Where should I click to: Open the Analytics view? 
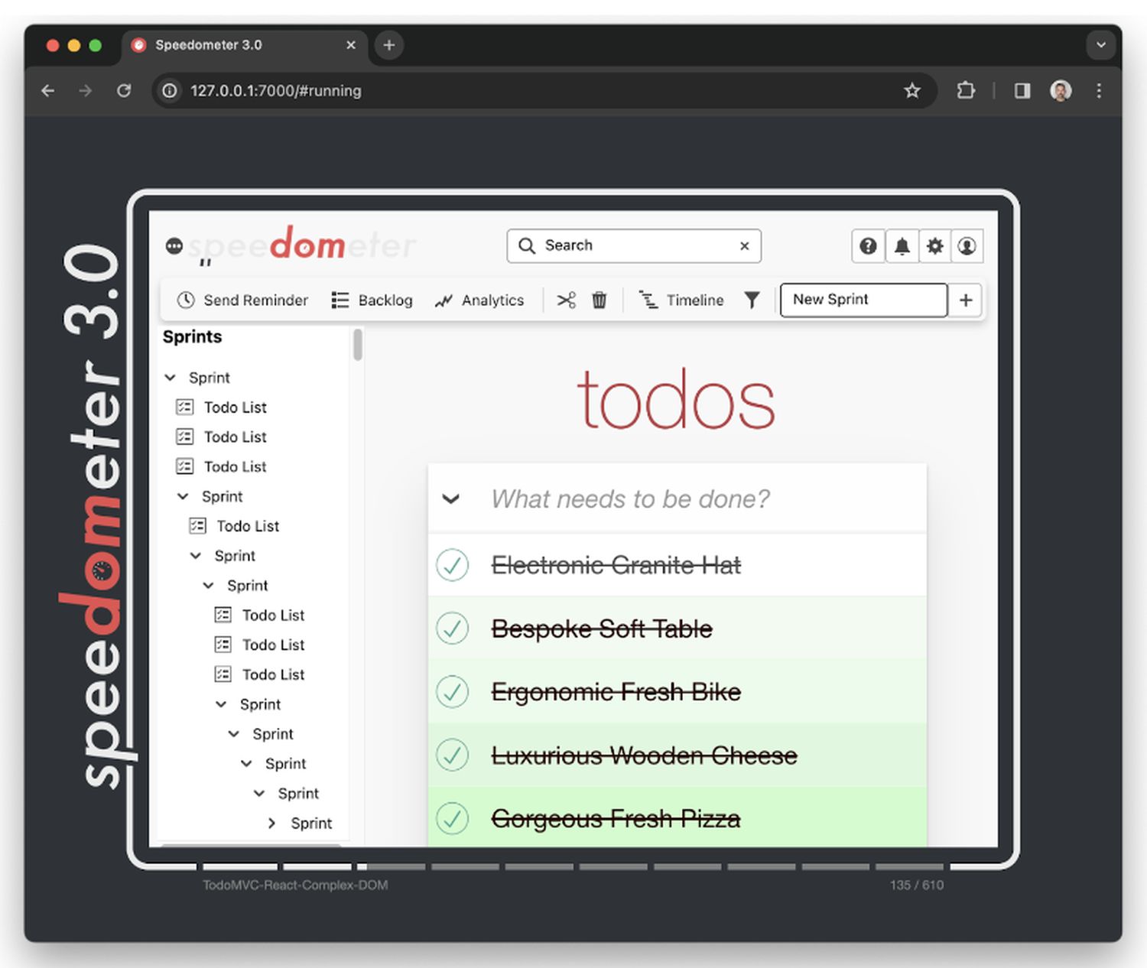point(479,300)
